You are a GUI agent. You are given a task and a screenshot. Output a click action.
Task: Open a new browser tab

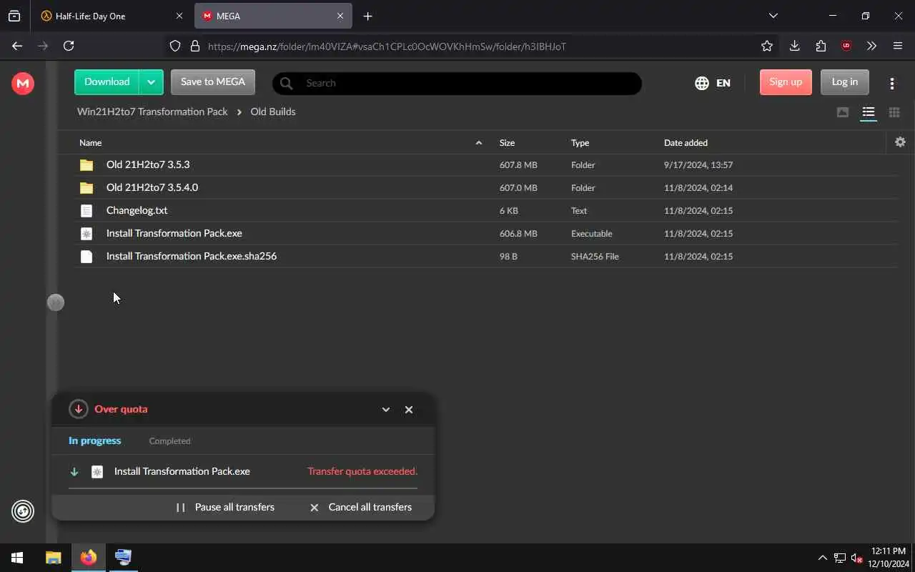click(367, 16)
